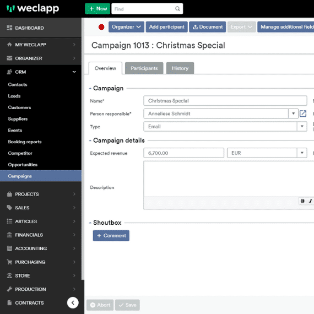Click the red status dot indicator

tap(101, 27)
